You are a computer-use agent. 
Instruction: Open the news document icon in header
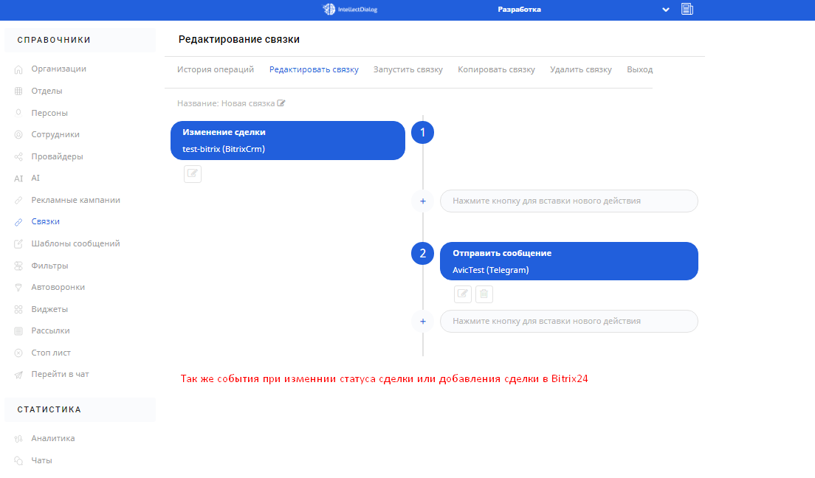(x=687, y=9)
